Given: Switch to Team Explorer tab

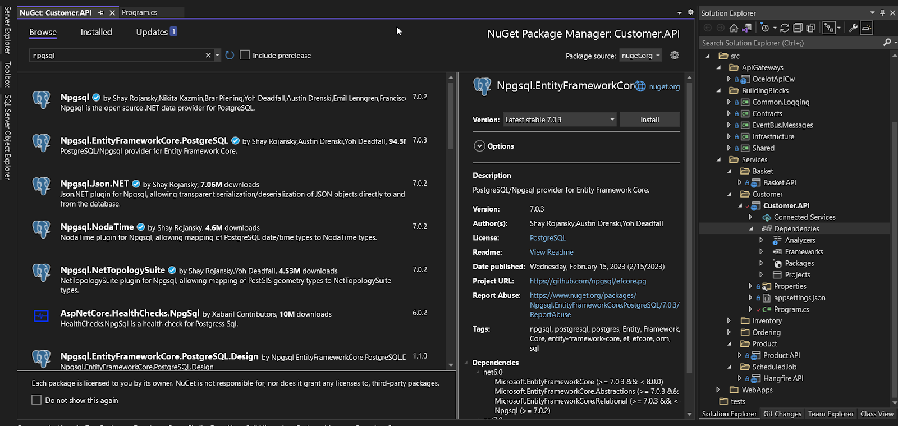Looking at the screenshot, I should (831, 414).
